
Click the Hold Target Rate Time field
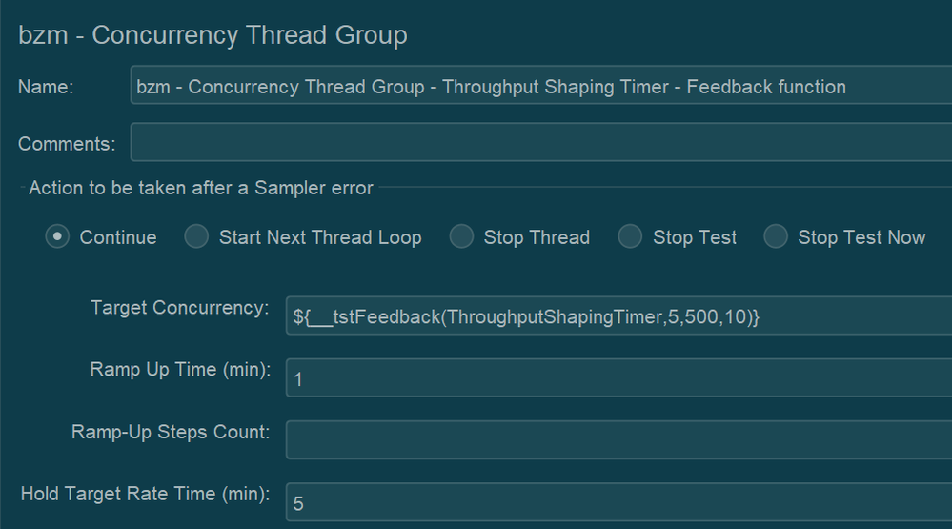coord(618,501)
